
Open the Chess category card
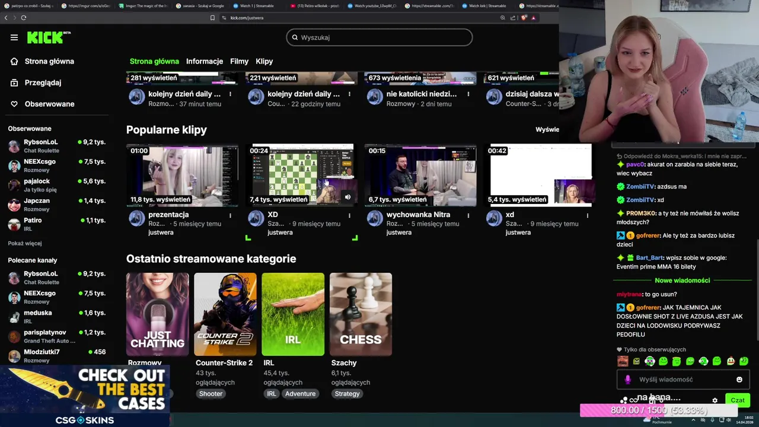pos(361,314)
